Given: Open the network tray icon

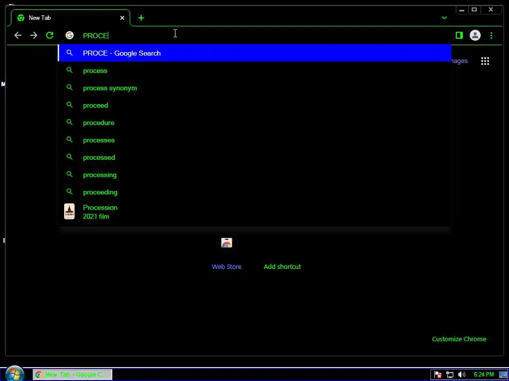Looking at the screenshot, I should [450, 375].
